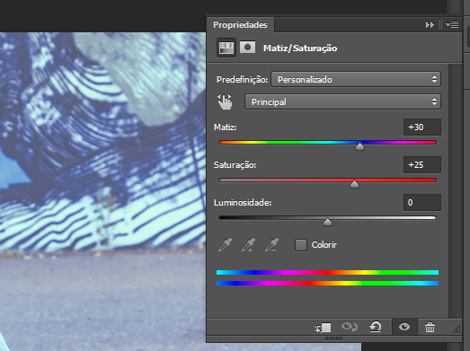Viewport: 470px width, 351px height.
Task: Click the Luminosidade value field showing 0
Action: click(422, 203)
